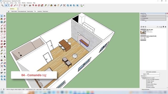Open the Extensions menu
The height and width of the screenshot is (94, 168).
29,3
